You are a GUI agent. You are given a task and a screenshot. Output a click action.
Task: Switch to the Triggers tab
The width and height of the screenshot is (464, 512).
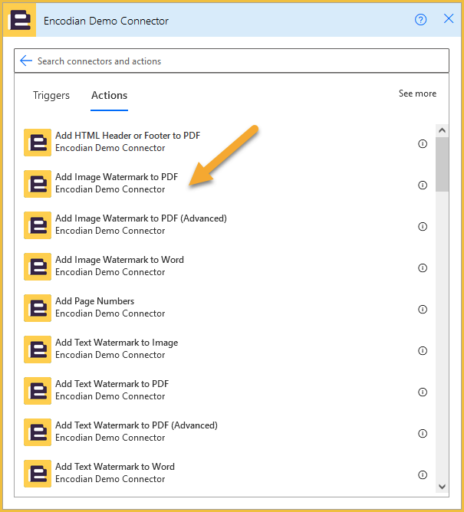[x=51, y=95]
